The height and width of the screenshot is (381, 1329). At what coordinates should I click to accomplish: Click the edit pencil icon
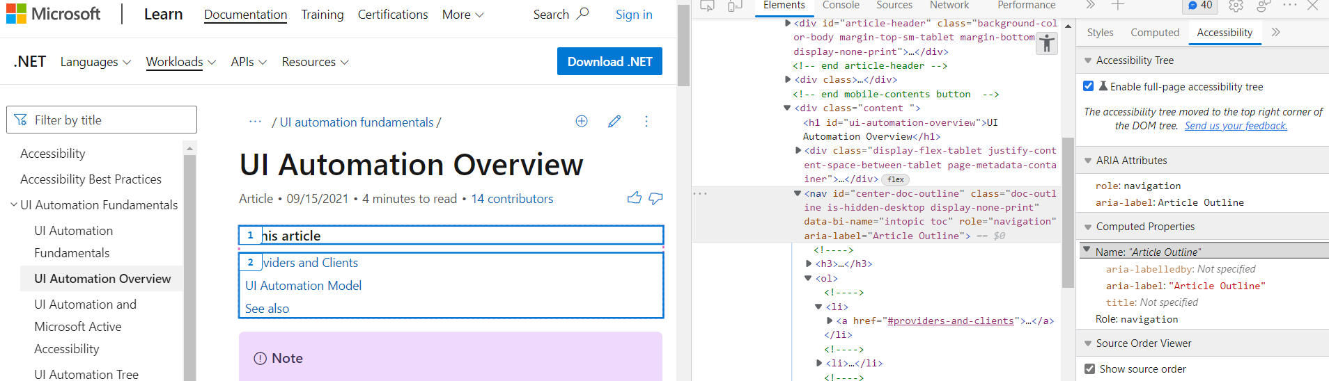(614, 121)
